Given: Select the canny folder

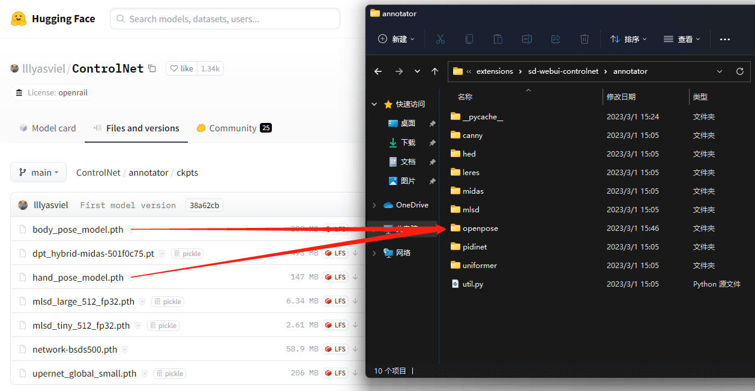Looking at the screenshot, I should tap(466, 135).
